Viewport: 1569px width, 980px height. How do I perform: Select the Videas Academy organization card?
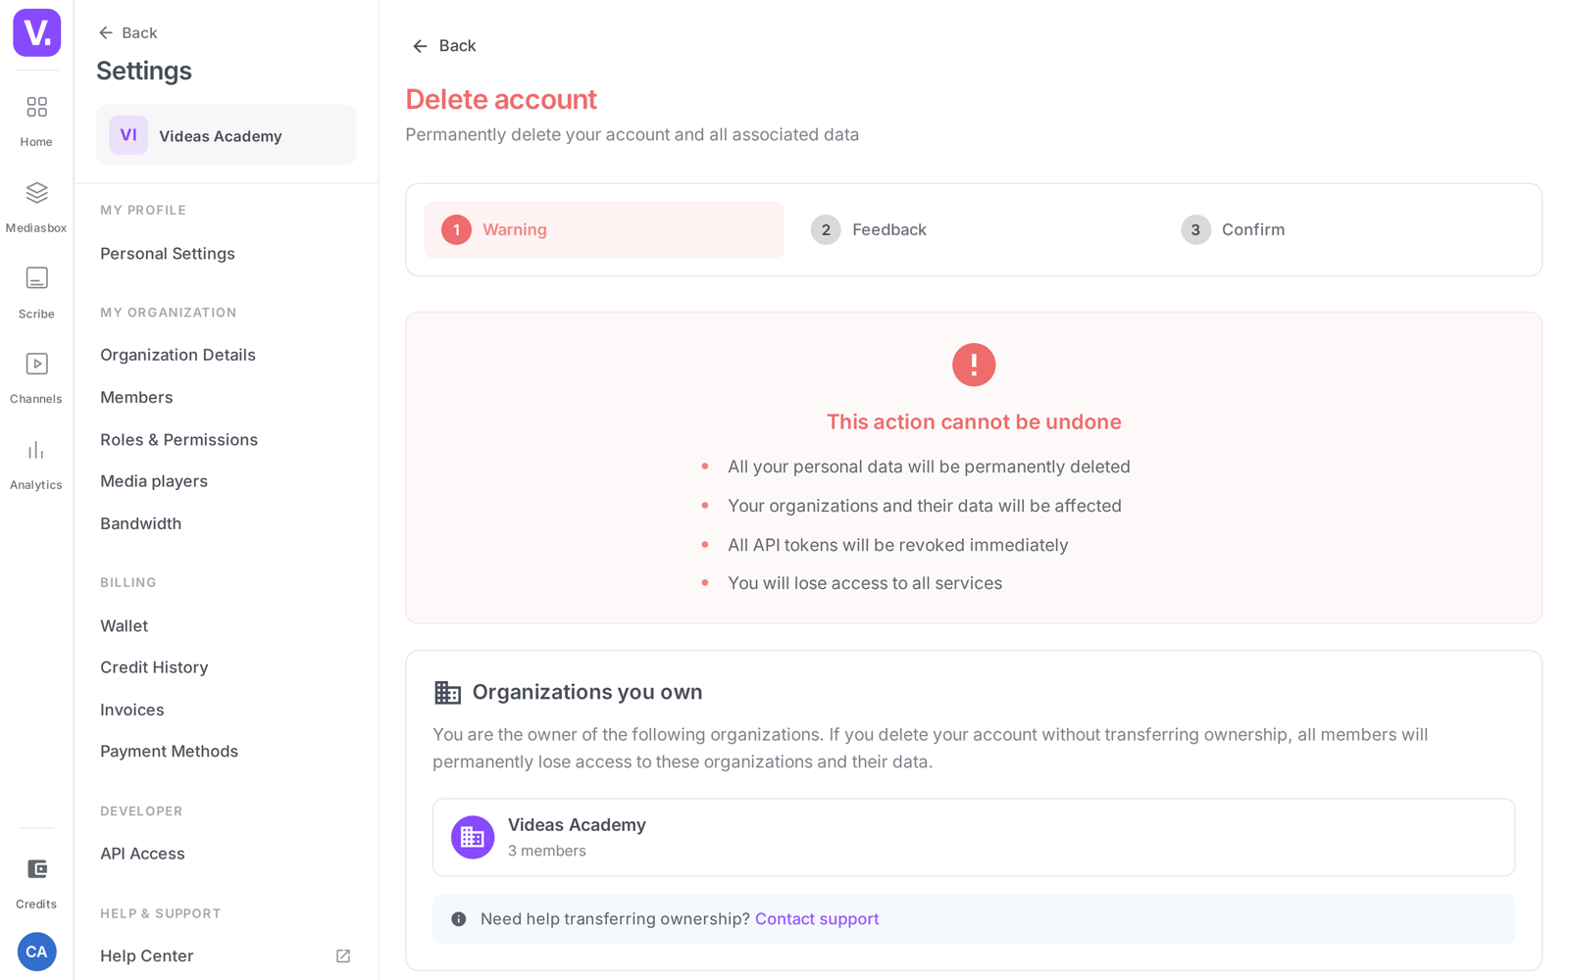[974, 838]
